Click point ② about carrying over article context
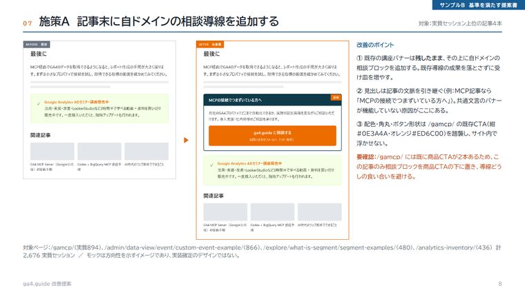 pos(429,101)
